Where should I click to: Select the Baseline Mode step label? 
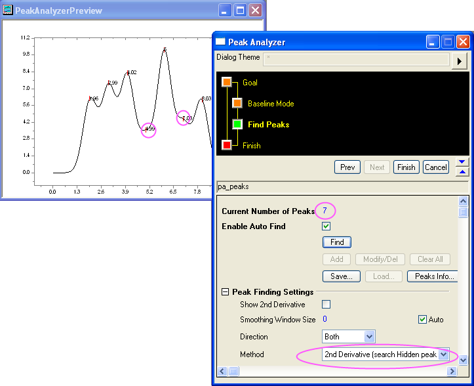[271, 104]
